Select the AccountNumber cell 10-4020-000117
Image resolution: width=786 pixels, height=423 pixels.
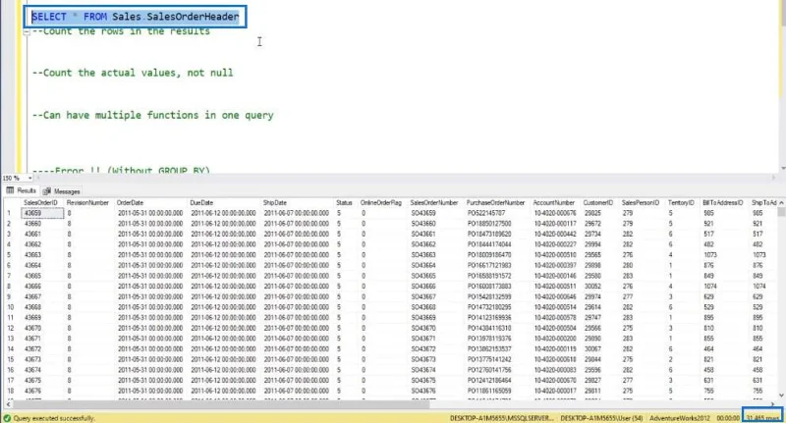tap(555, 224)
